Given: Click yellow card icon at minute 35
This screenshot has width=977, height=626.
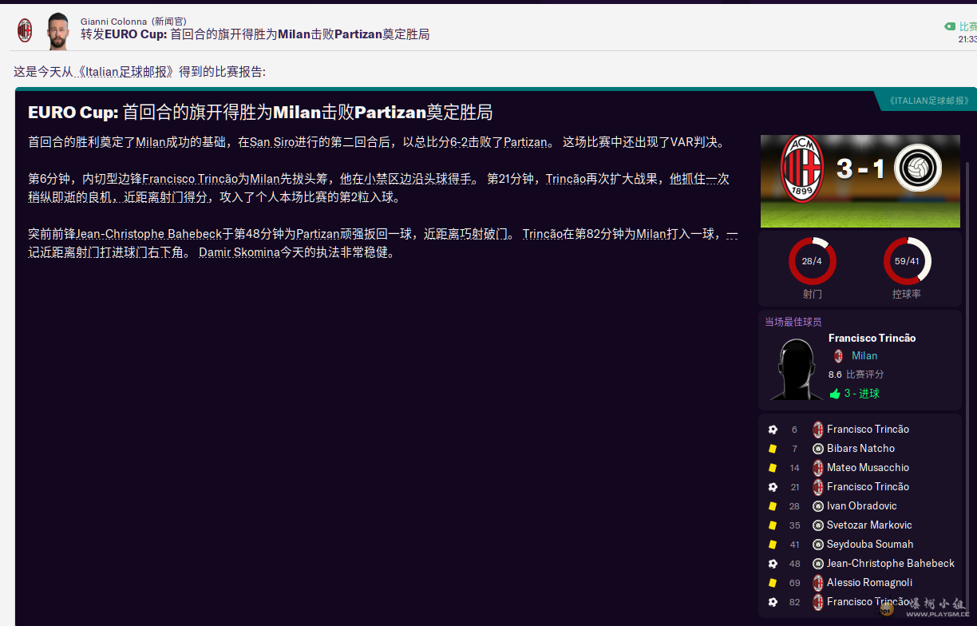Looking at the screenshot, I should pyautogui.click(x=773, y=525).
